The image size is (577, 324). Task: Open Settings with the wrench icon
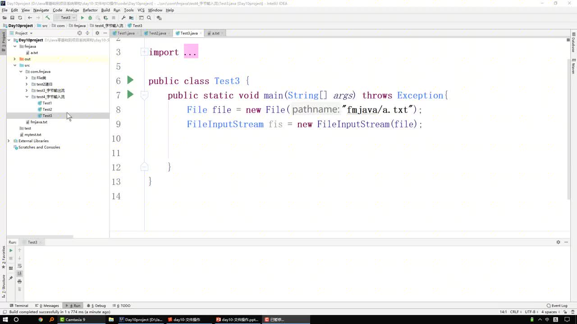[x=124, y=18]
